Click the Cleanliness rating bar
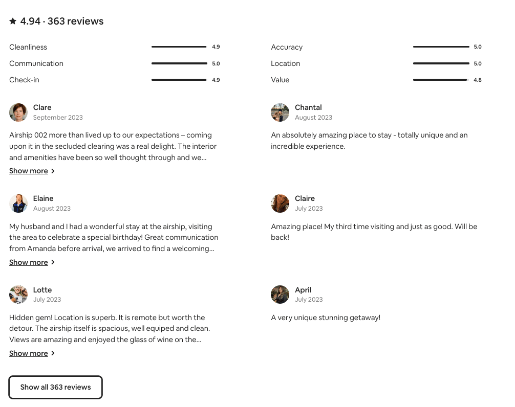 [179, 47]
